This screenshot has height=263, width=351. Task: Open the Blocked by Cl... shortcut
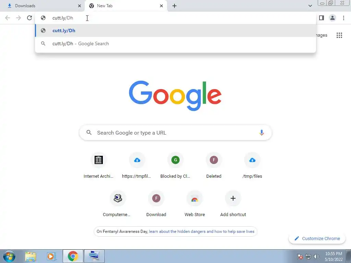coord(175,166)
